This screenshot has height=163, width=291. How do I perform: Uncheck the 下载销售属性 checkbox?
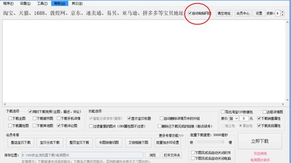(259, 119)
